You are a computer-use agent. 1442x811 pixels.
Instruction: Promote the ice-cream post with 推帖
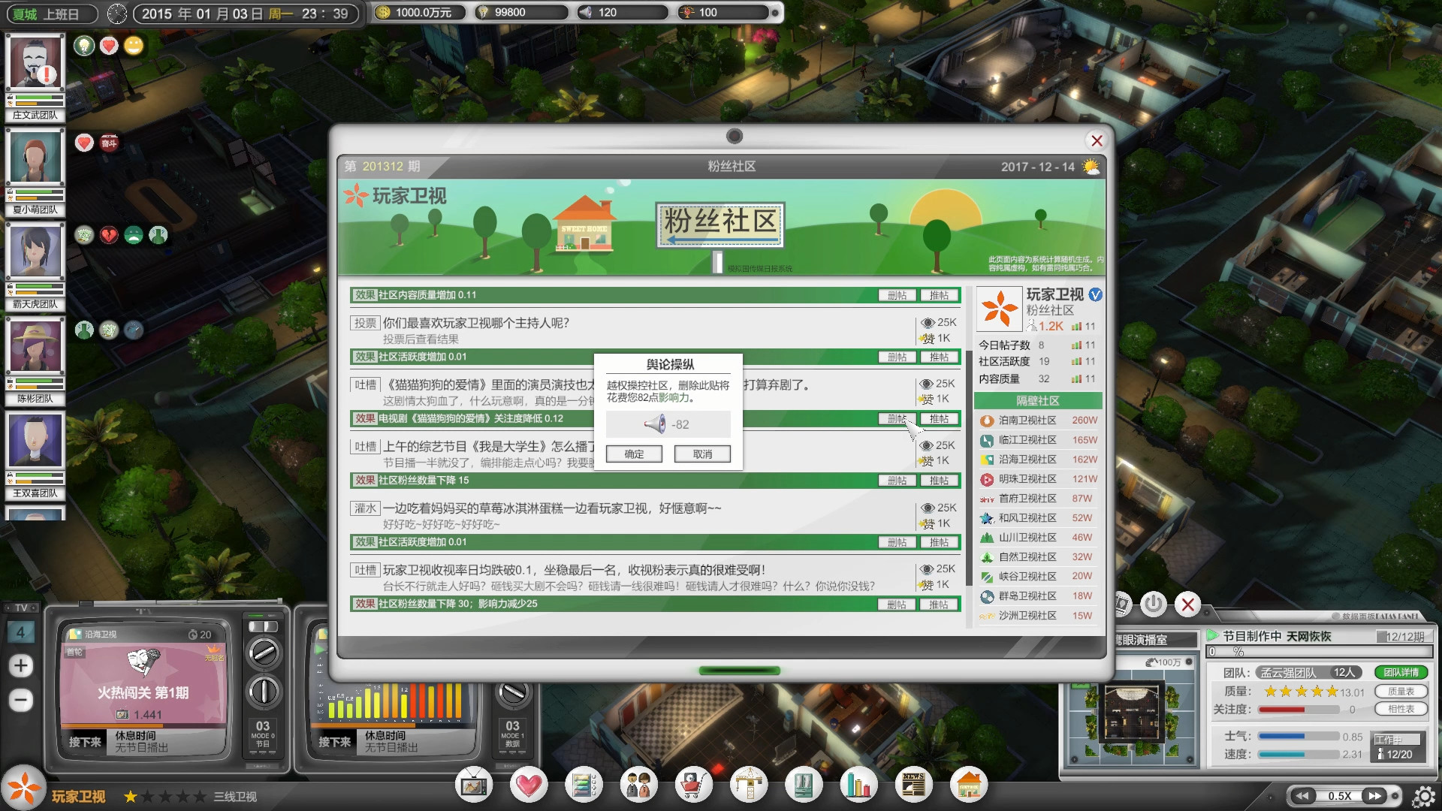pyautogui.click(x=939, y=541)
